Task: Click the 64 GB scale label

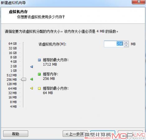Action: [x=12, y=44]
